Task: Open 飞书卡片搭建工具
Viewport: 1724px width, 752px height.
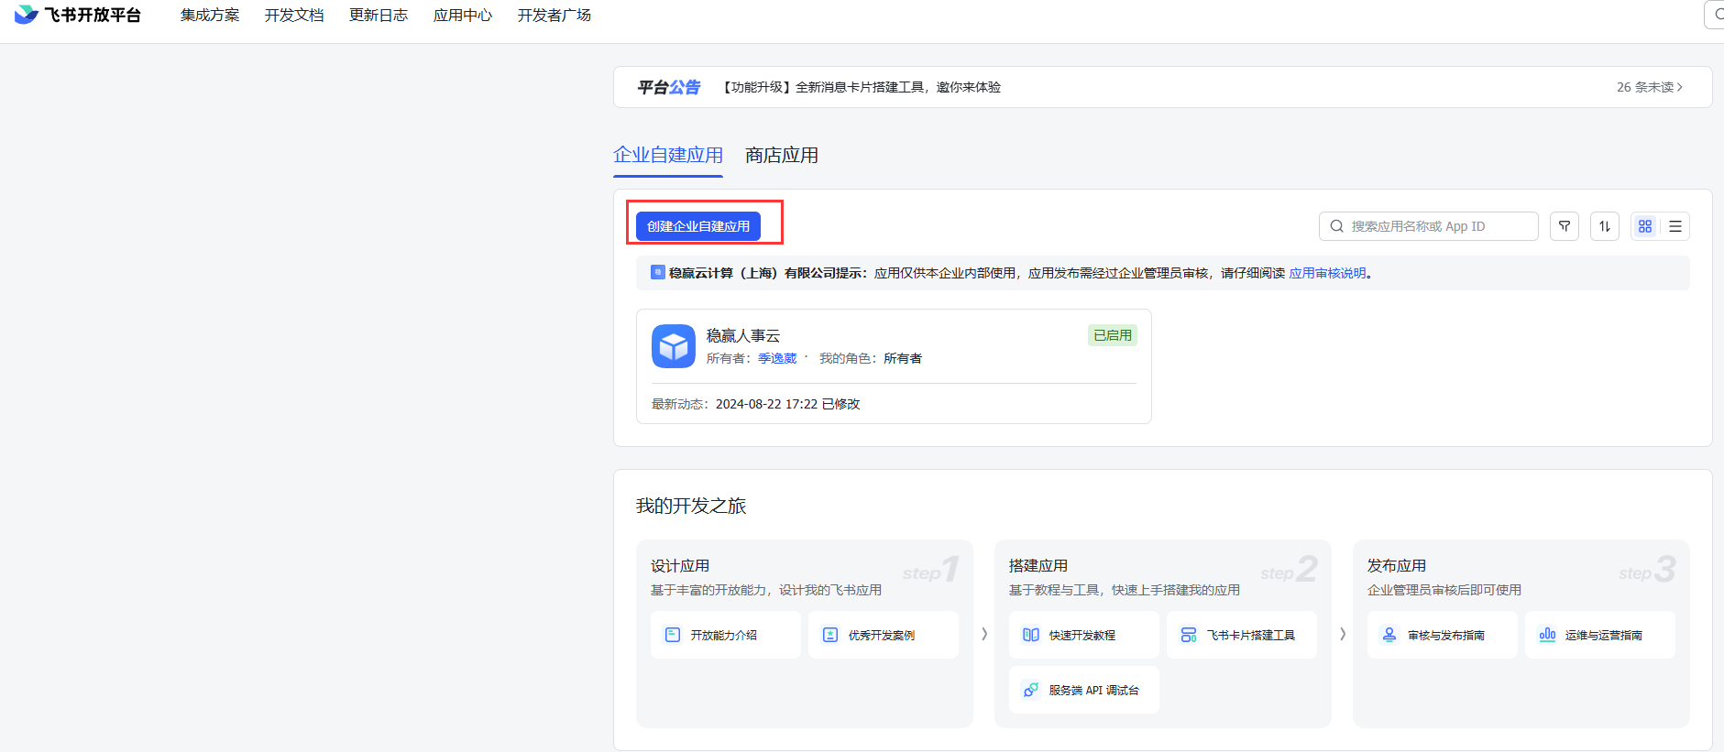Action: click(x=1242, y=635)
